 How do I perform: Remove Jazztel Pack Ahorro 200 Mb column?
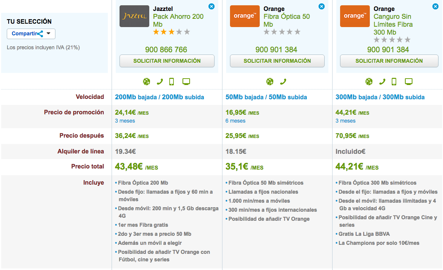[x=212, y=6]
